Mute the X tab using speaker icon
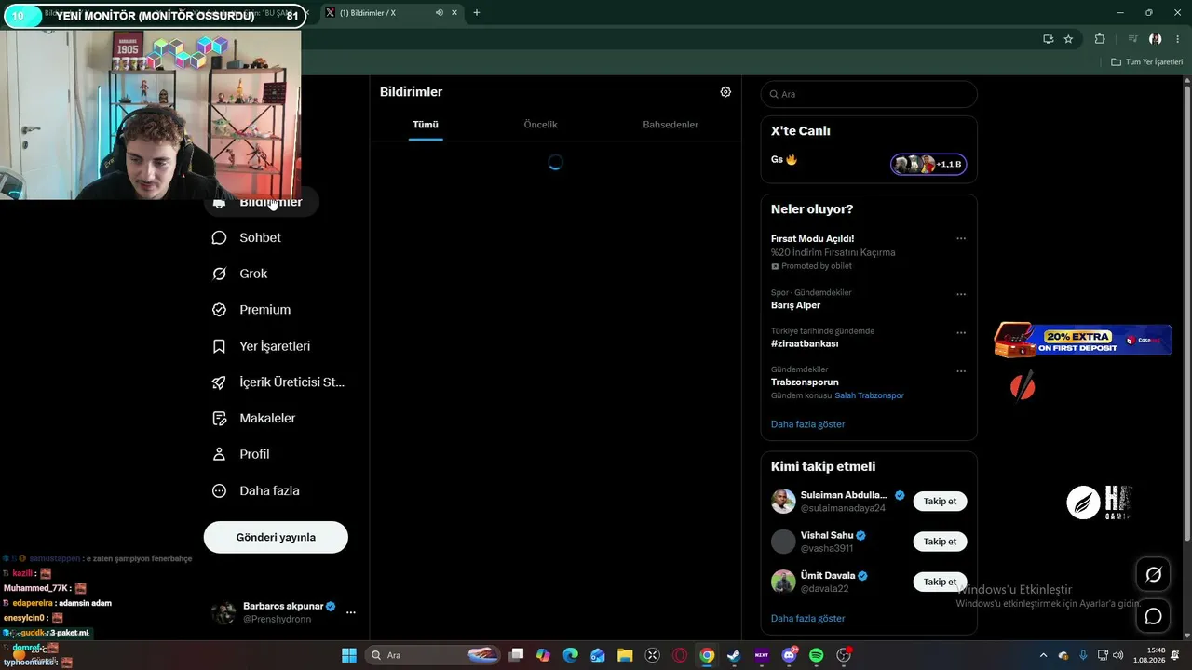The width and height of the screenshot is (1192, 670). pos(439,13)
